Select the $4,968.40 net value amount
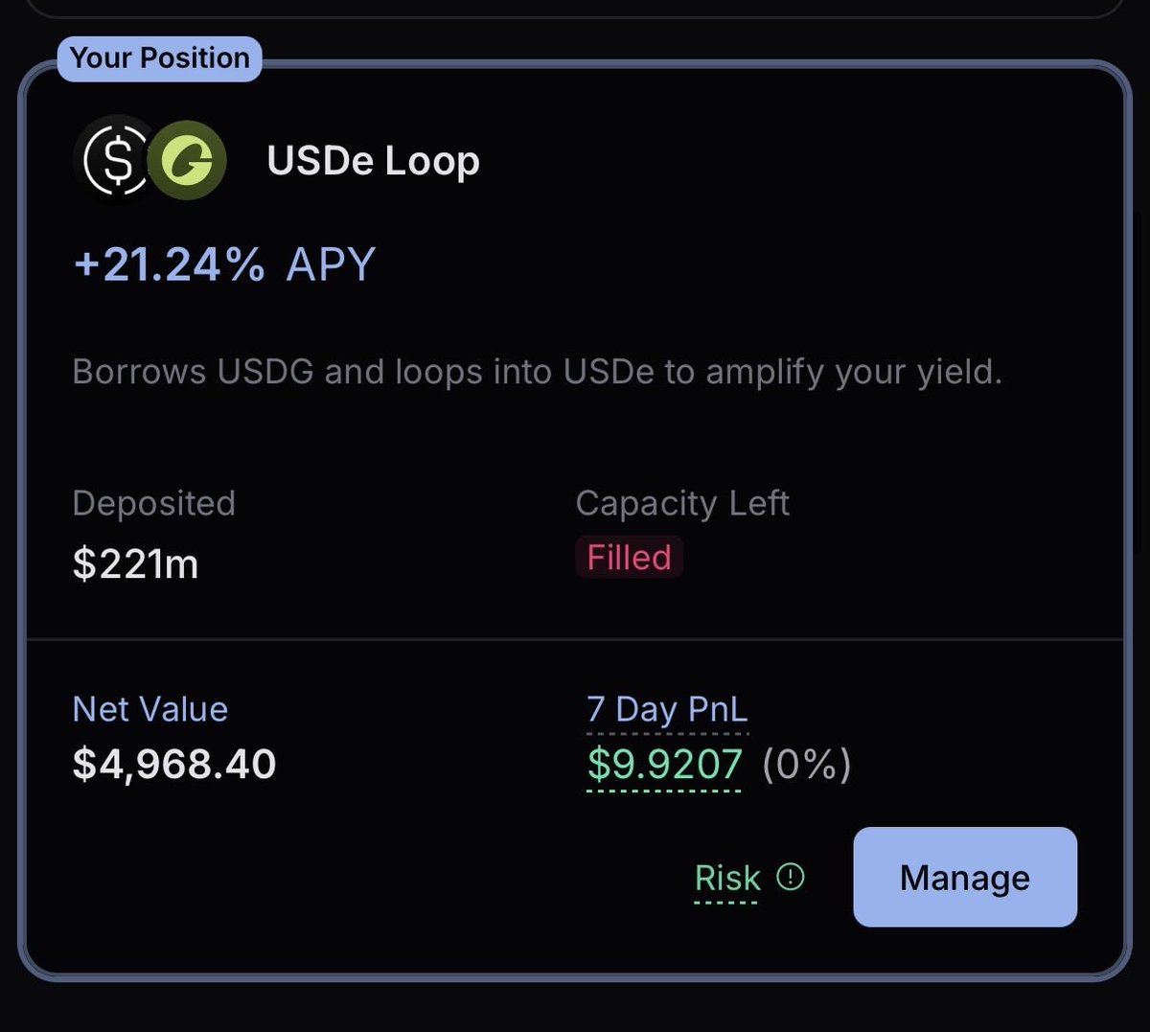Image resolution: width=1150 pixels, height=1032 pixels. click(x=174, y=764)
